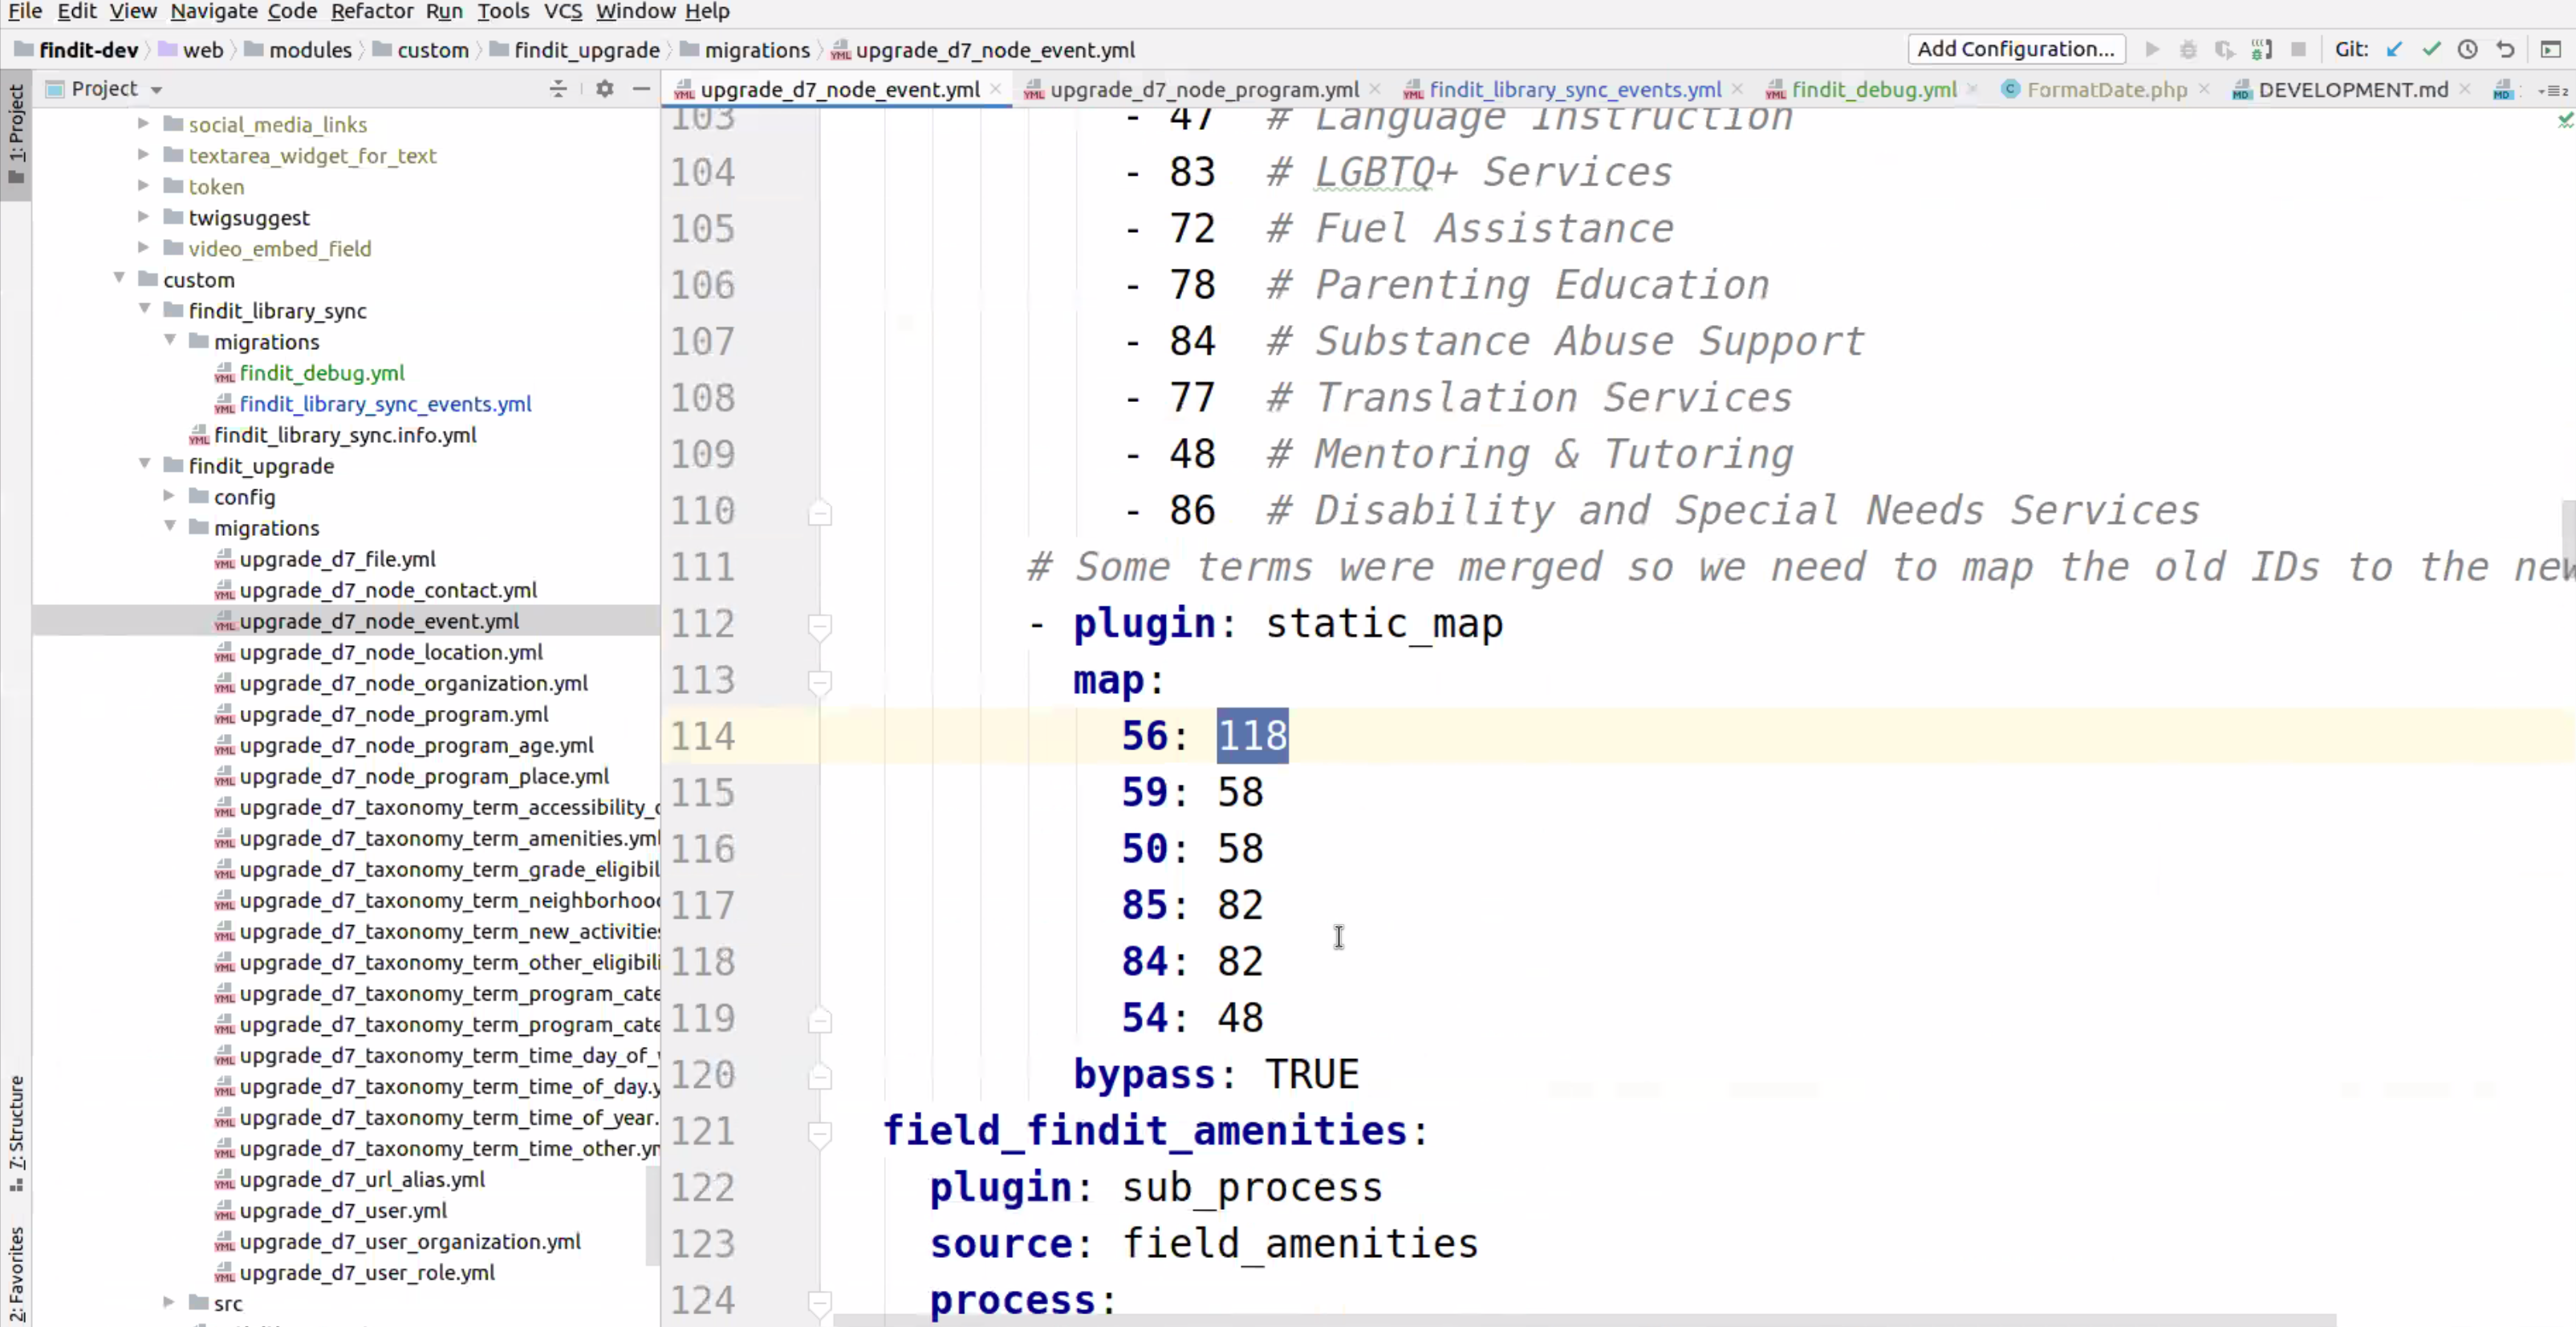This screenshot has width=2576, height=1327.
Task: Show hidden tabs list dropdown
Action: 2553,90
